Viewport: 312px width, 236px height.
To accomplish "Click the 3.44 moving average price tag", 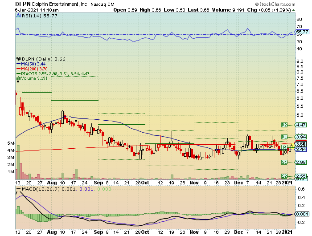I will [301, 149].
